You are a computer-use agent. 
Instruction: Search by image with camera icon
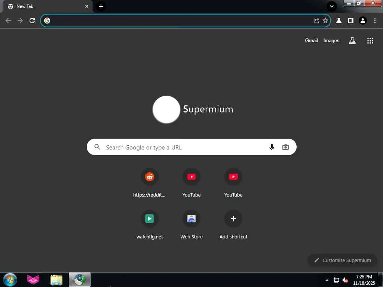[x=285, y=147]
